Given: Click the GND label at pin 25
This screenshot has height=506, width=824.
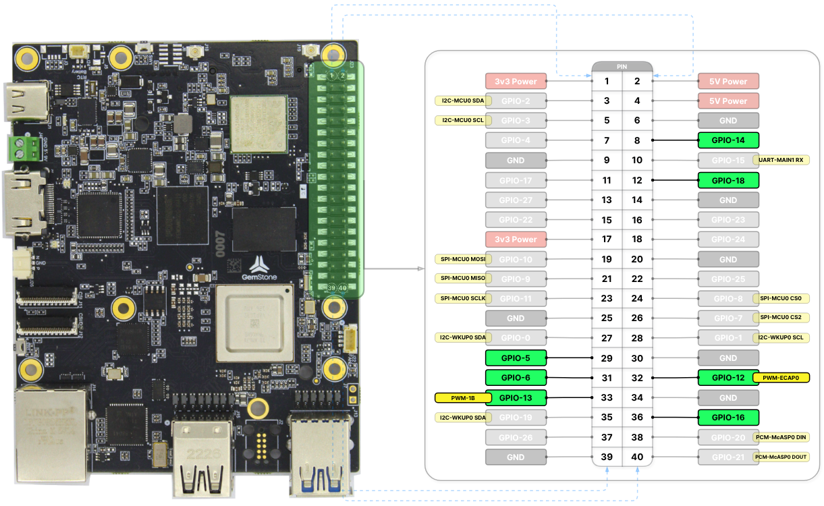Looking at the screenshot, I should (x=516, y=318).
